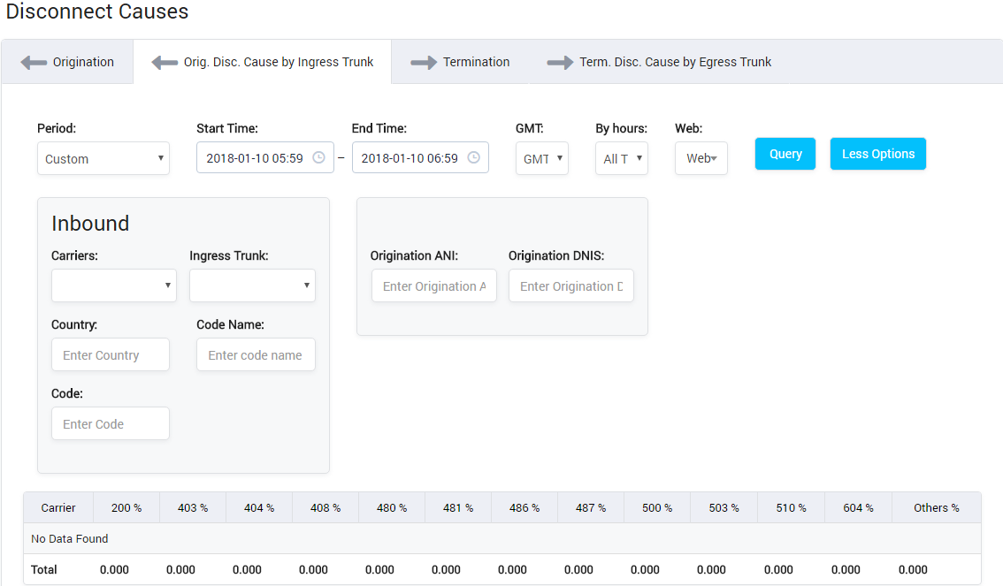Click the Origination ANI text field

pyautogui.click(x=433, y=286)
